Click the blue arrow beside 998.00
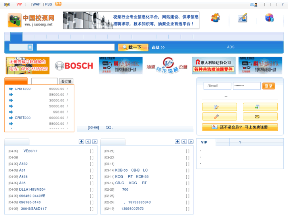The width and height of the screenshot is (288, 216). [11, 112]
